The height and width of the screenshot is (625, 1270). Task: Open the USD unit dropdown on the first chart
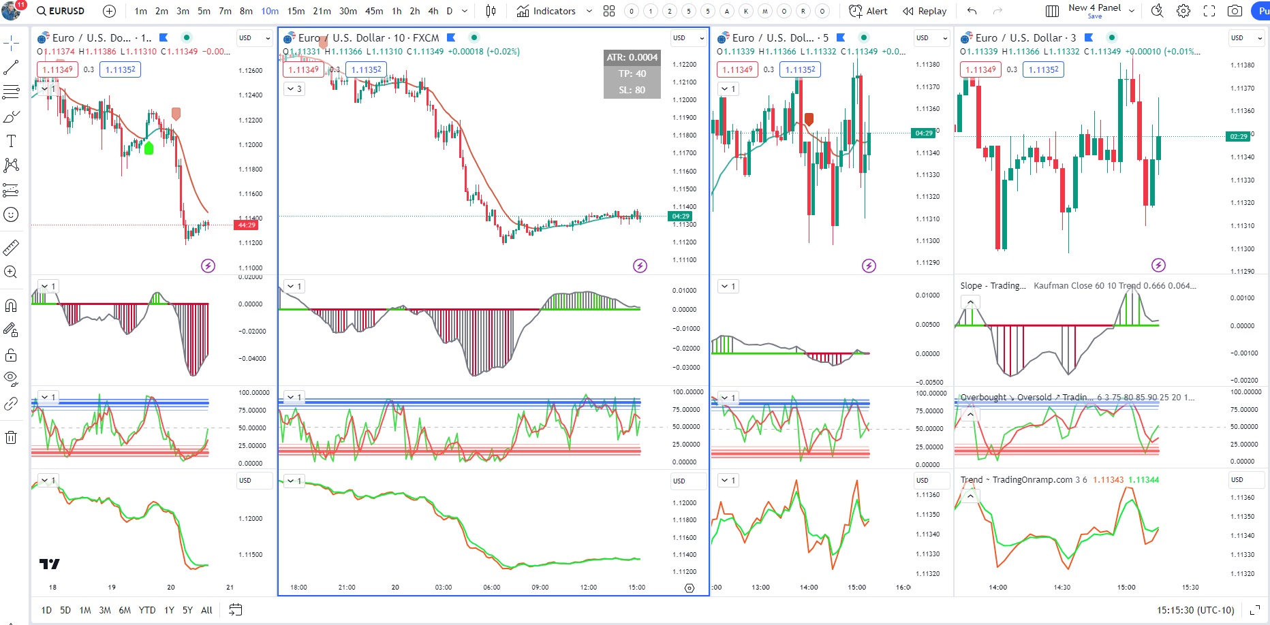click(253, 38)
